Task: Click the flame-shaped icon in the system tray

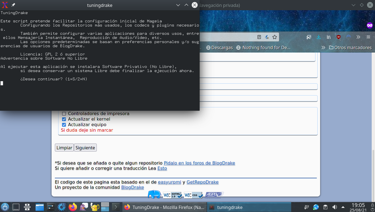Action: (306, 207)
